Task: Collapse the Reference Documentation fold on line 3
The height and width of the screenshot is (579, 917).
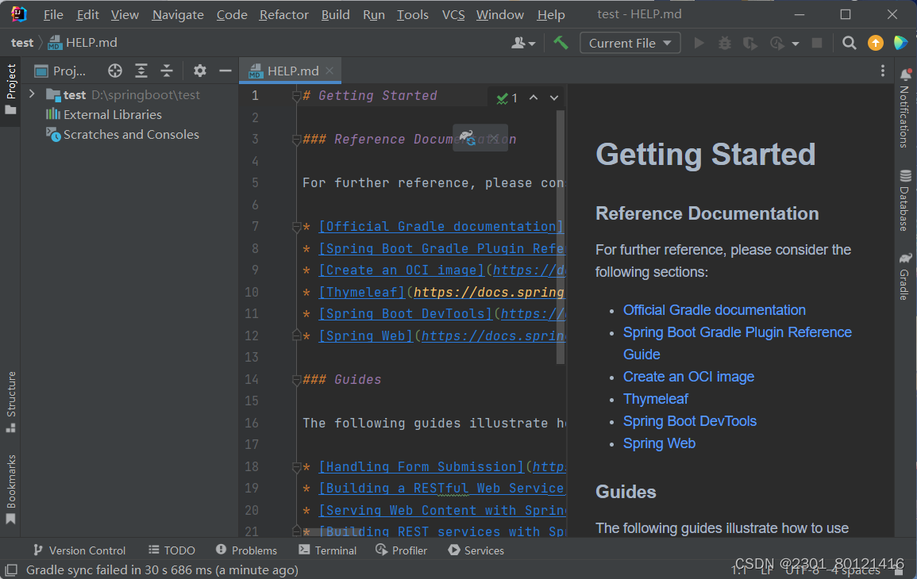Action: tap(296, 140)
